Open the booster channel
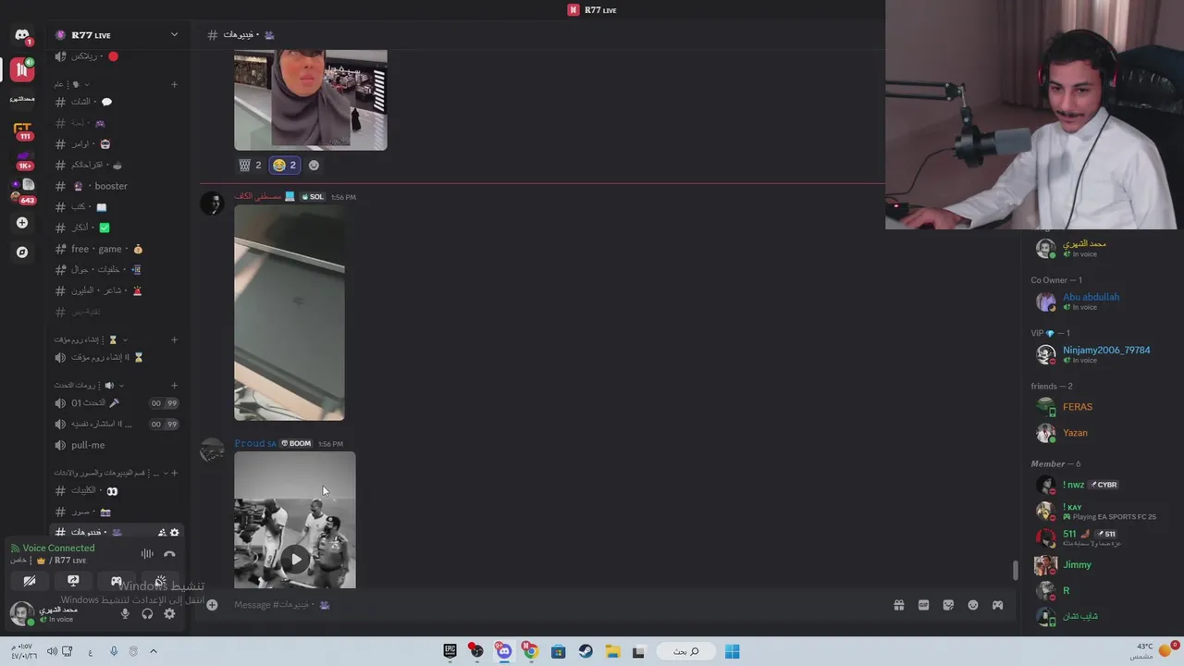 pos(117,186)
